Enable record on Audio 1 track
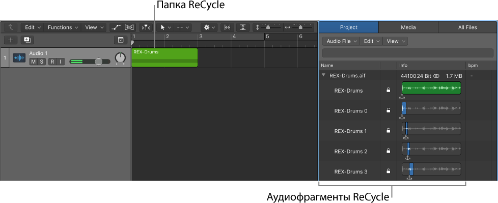498x203 pixels. tap(52, 62)
